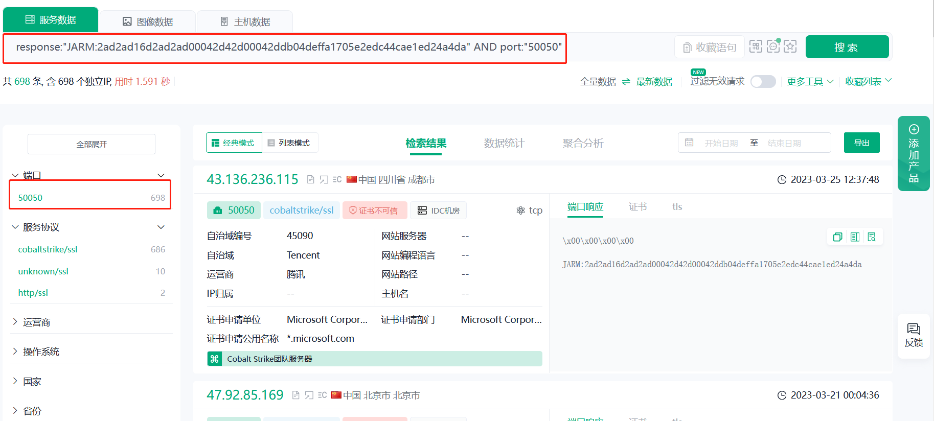Click the 导出 export button
The height and width of the screenshot is (421, 934).
pos(861,143)
